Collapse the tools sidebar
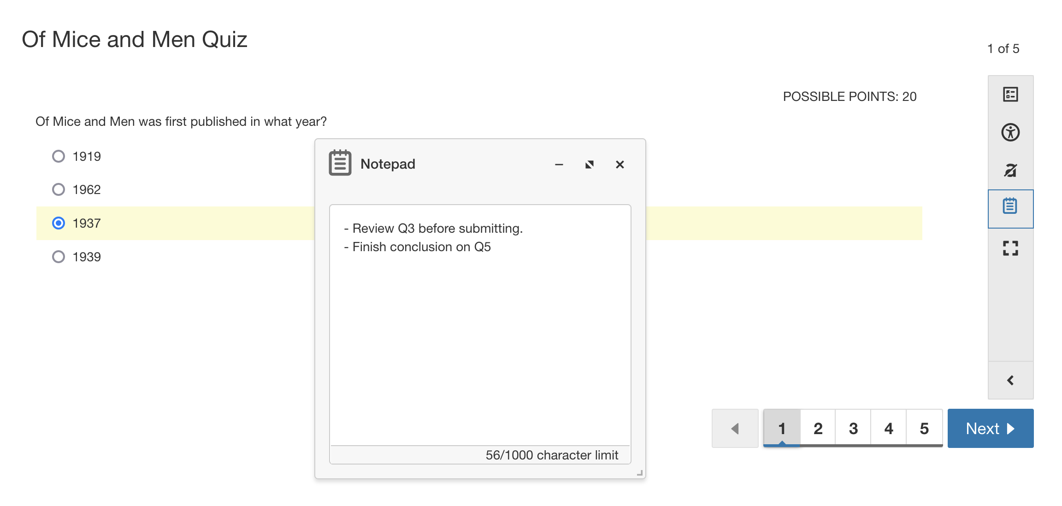This screenshot has height=506, width=1062. point(1010,380)
